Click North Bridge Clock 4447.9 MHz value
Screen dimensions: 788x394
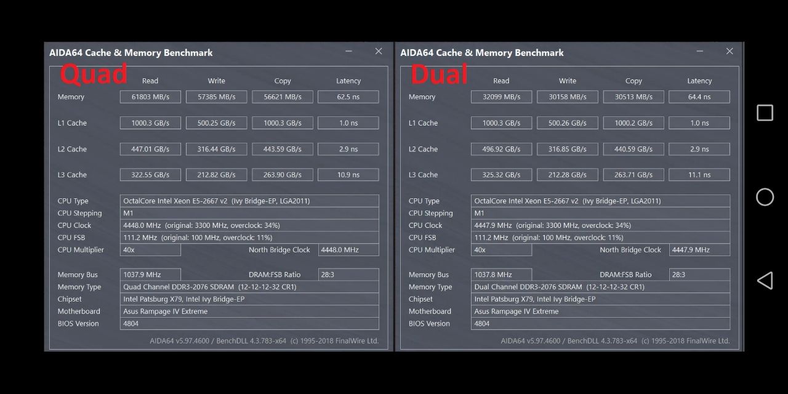699,250
